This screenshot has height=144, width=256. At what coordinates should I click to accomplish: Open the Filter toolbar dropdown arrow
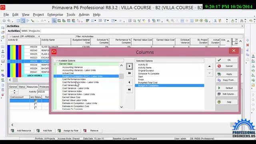coord(108,21)
